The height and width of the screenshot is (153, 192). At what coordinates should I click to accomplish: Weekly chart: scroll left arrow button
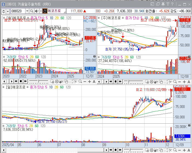click(x=99, y=82)
